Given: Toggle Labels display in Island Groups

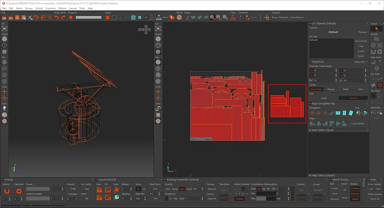Looking at the screenshot, I should point(355,199).
